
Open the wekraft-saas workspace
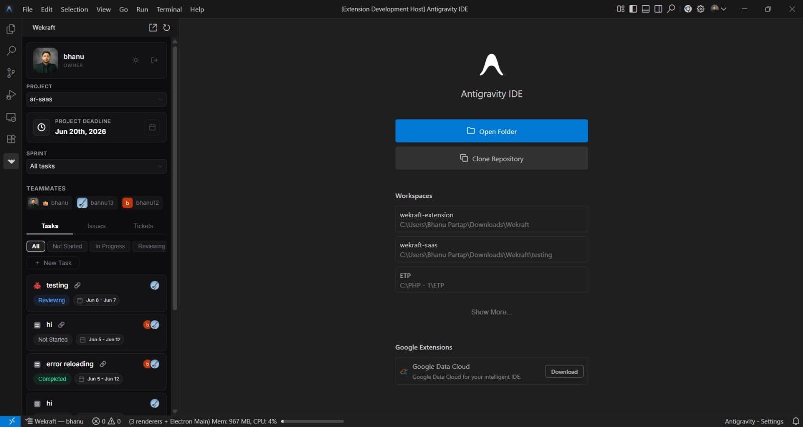click(491, 249)
